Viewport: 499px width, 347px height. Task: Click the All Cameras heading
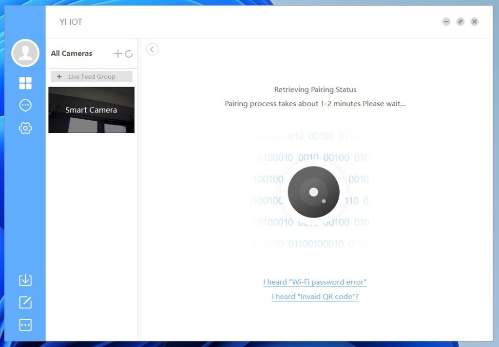(x=72, y=54)
